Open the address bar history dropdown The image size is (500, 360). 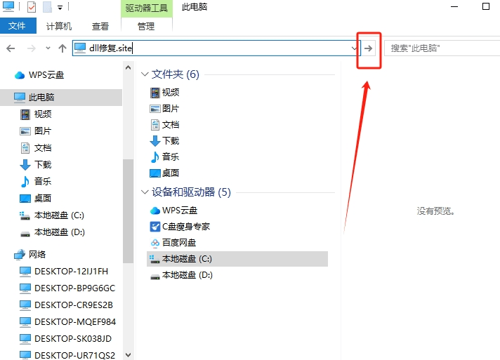click(x=354, y=48)
